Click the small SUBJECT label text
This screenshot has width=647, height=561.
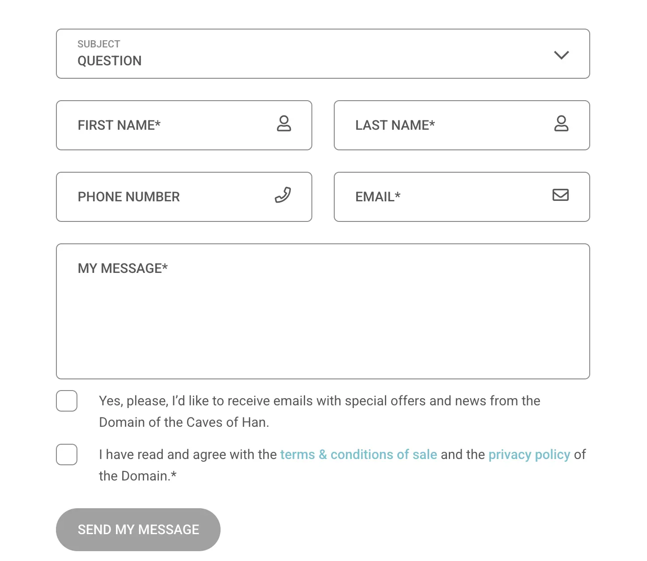[99, 44]
